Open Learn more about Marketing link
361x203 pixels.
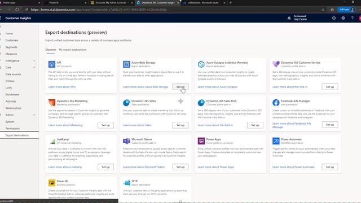(x=65, y=125)
